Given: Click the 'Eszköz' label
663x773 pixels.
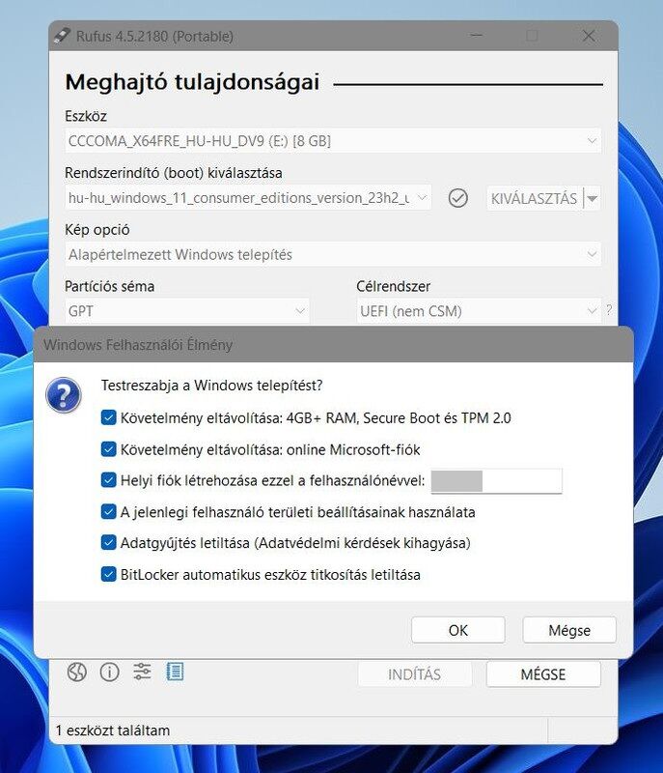Looking at the screenshot, I should pyautogui.click(x=86, y=116).
